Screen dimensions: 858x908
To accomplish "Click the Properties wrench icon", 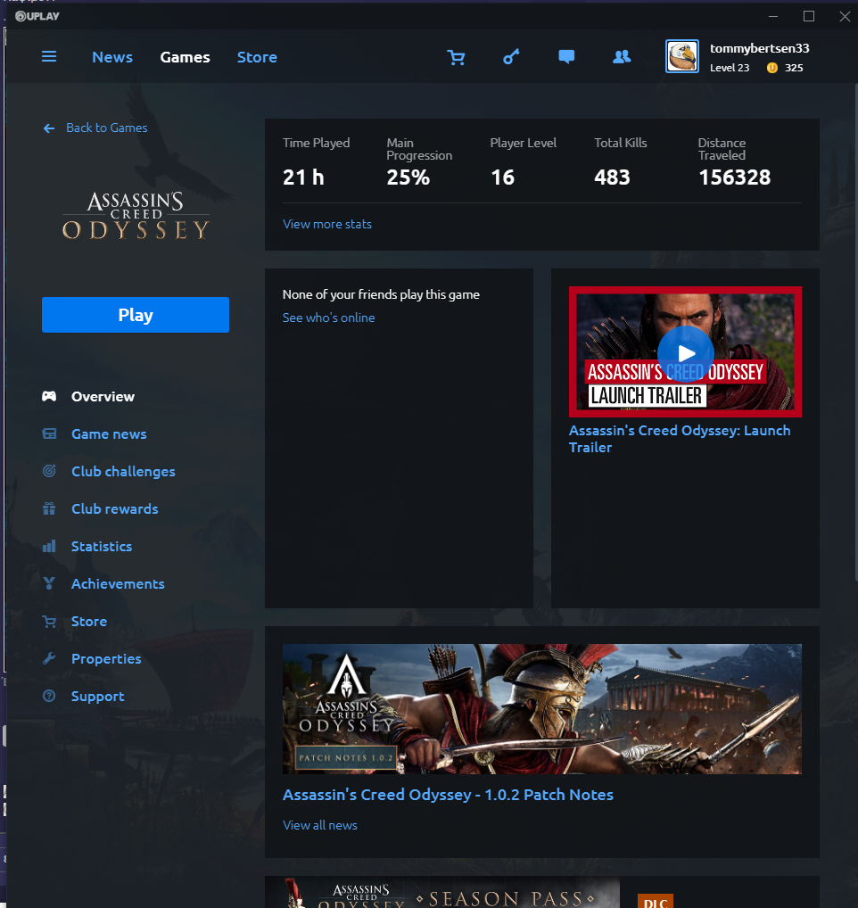I will coord(49,658).
